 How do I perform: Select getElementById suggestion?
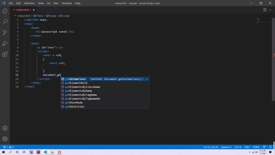point(105,83)
